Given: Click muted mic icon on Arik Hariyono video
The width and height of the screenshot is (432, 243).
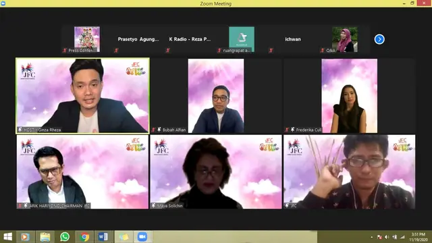Looking at the screenshot, I should point(20,205).
